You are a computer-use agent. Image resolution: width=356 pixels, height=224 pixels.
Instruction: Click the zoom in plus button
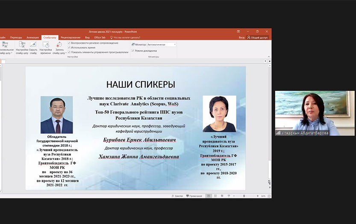point(257,196)
